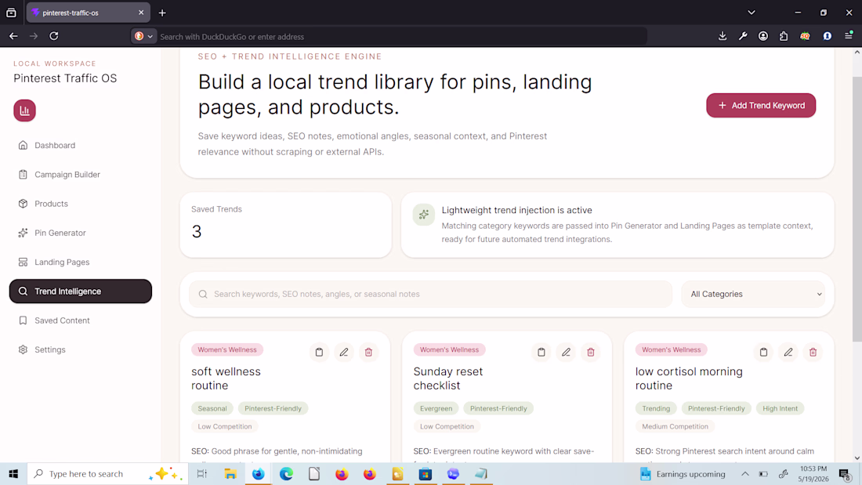Open File Explorer from the taskbar
The height and width of the screenshot is (485, 862).
click(x=230, y=473)
